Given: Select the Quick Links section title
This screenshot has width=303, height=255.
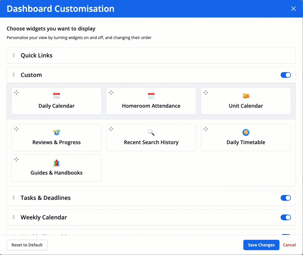Looking at the screenshot, I should [36, 55].
